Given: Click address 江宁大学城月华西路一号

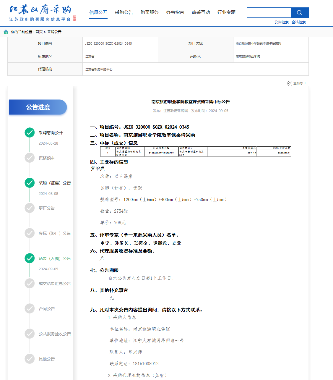Looking at the screenshot, I should 158,341.
